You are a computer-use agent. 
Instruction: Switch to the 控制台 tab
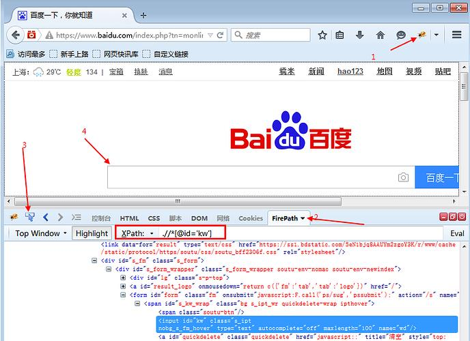click(101, 218)
